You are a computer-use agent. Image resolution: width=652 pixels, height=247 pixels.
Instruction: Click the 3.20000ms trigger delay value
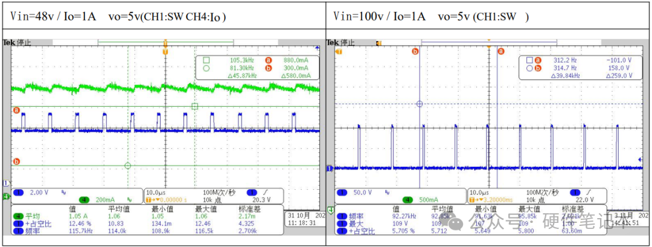click(x=498, y=199)
